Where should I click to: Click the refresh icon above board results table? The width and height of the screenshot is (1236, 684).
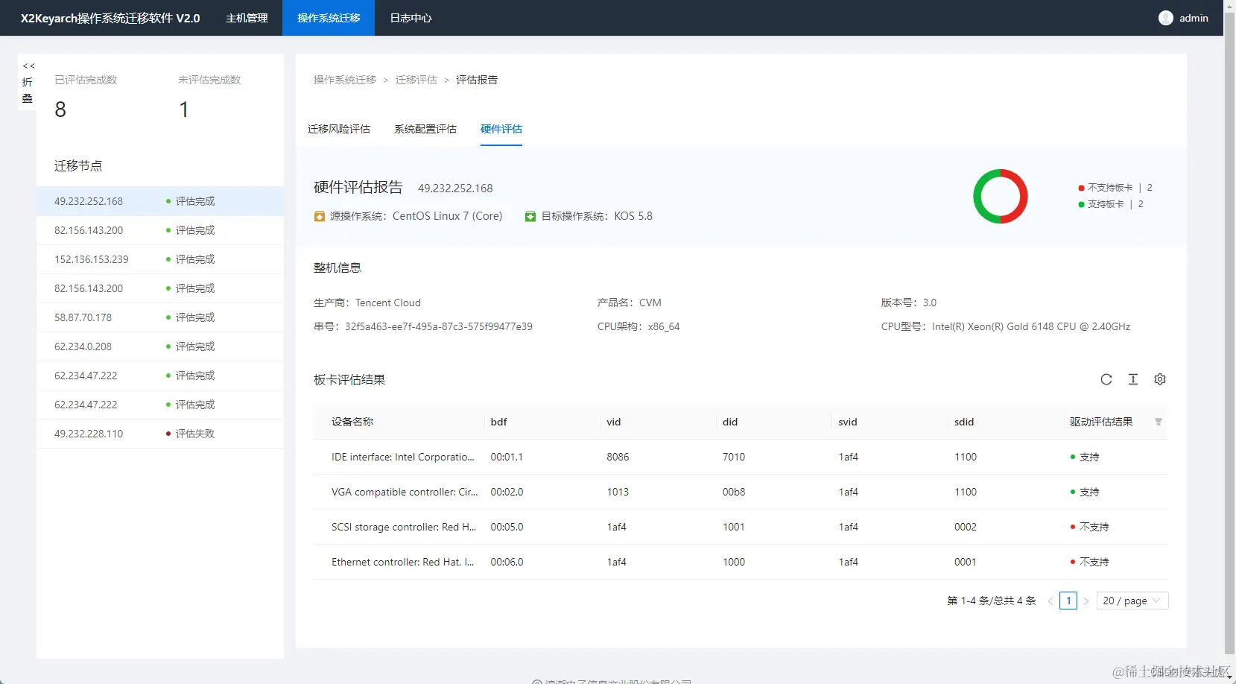coord(1106,379)
